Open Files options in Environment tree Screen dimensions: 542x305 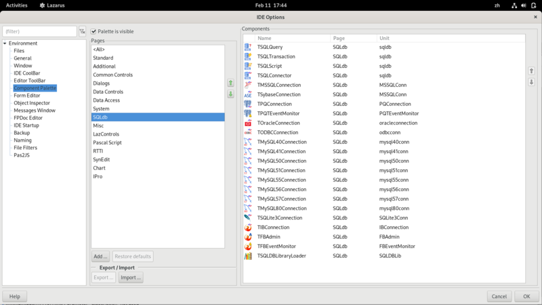coord(19,51)
